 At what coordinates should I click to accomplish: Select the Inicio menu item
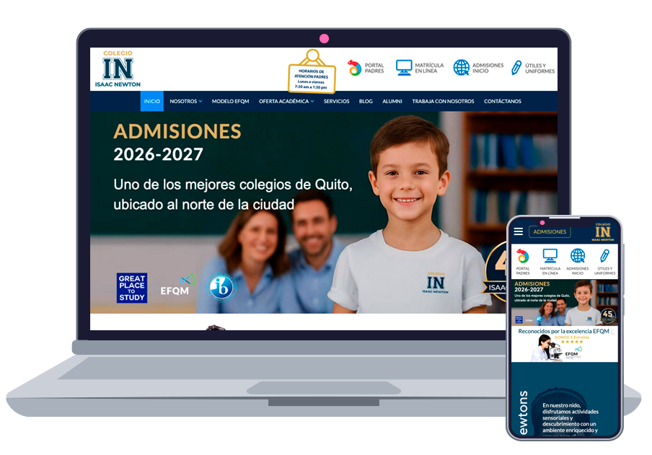pos(151,102)
